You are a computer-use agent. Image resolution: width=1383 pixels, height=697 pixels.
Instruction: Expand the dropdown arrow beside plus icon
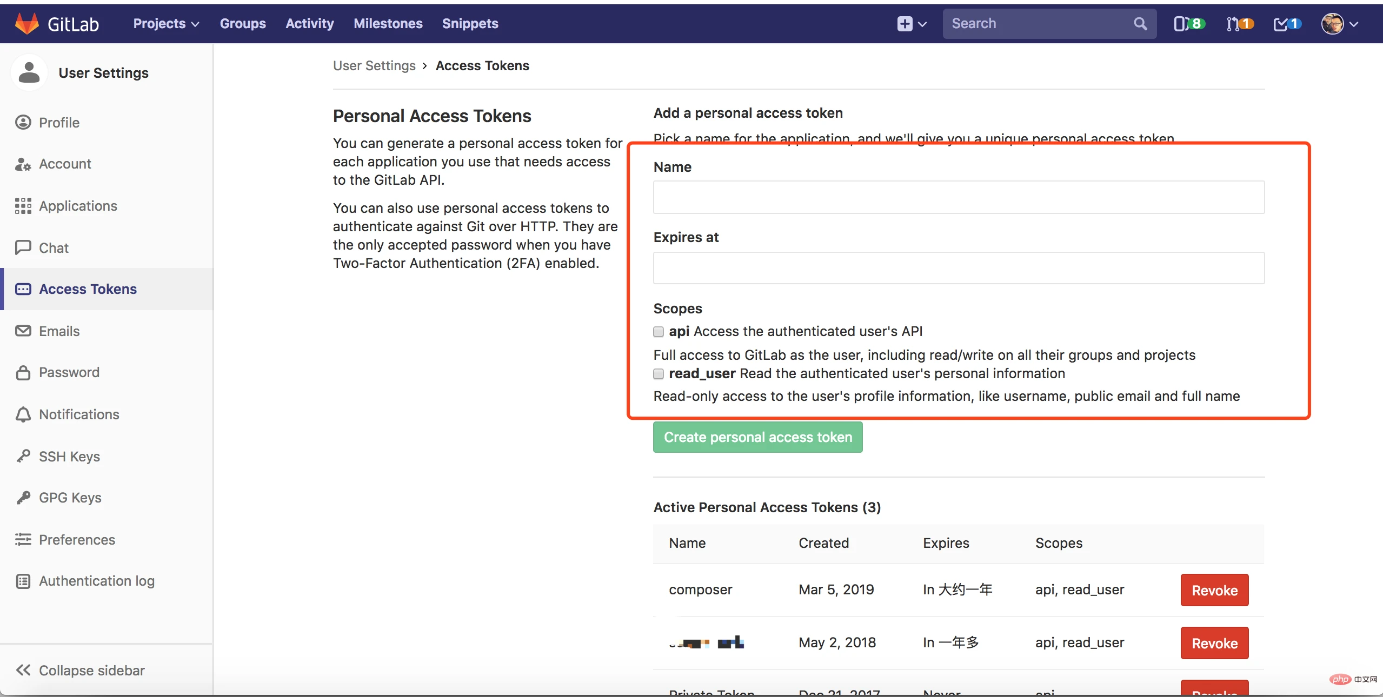click(x=922, y=24)
